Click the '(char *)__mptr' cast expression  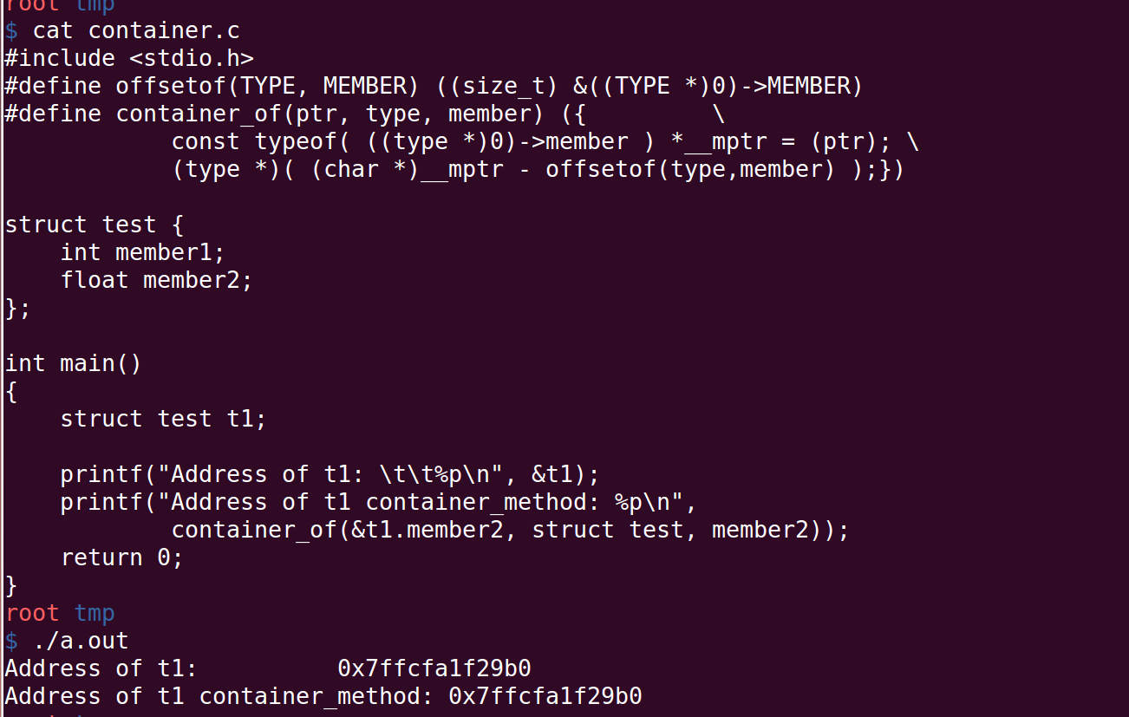click(x=407, y=169)
